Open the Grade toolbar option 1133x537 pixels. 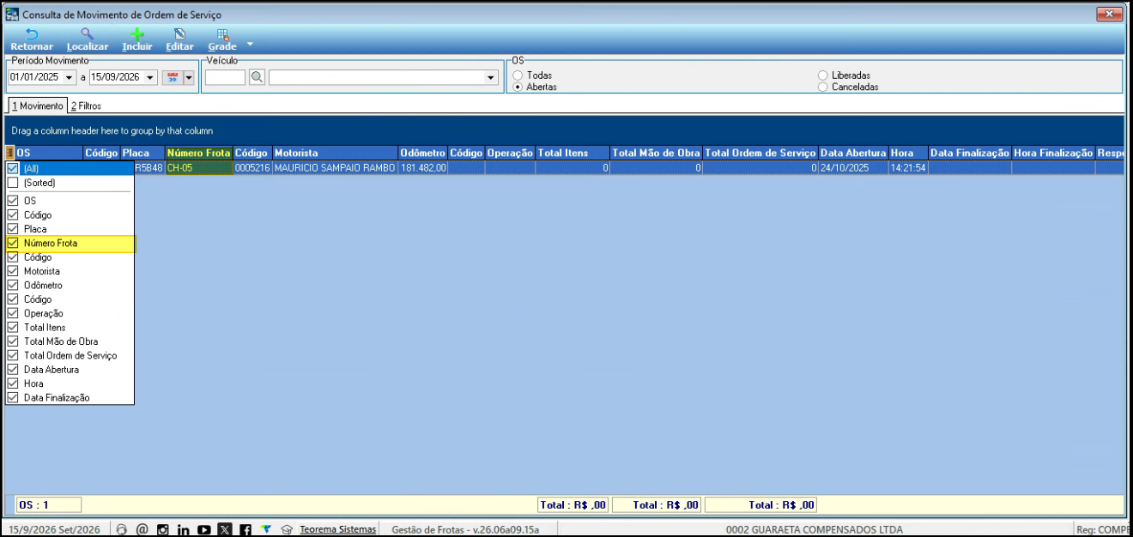point(222,39)
